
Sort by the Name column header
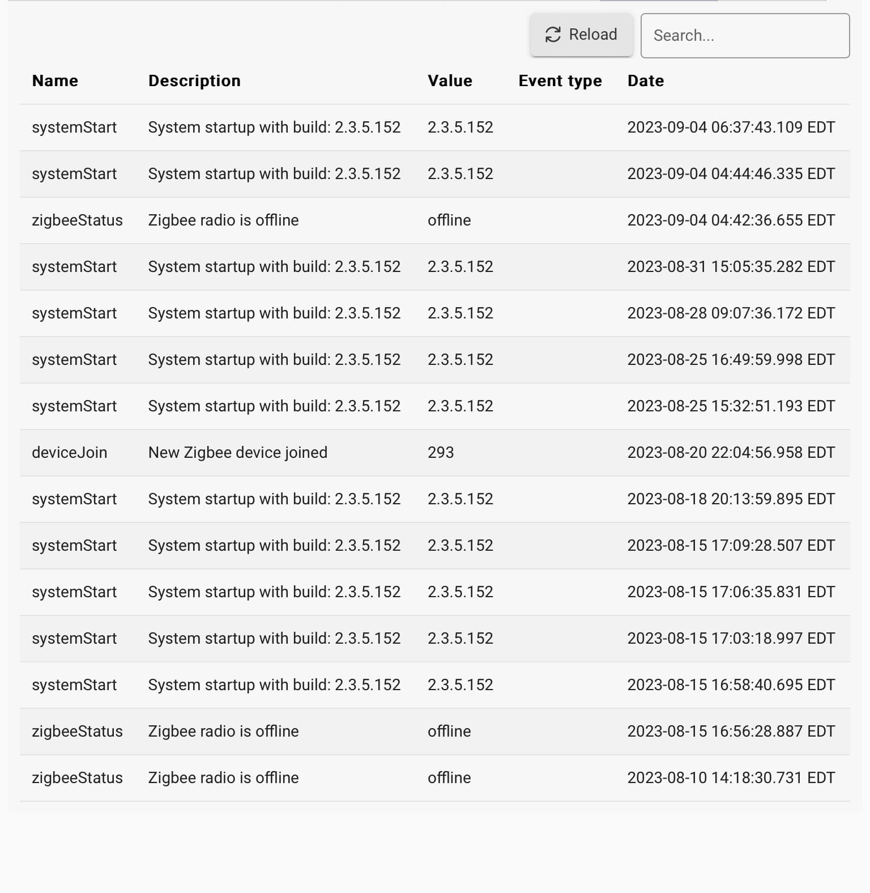55,81
